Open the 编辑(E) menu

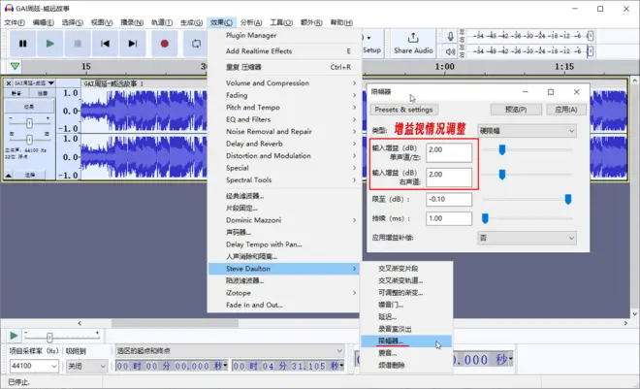44,22
